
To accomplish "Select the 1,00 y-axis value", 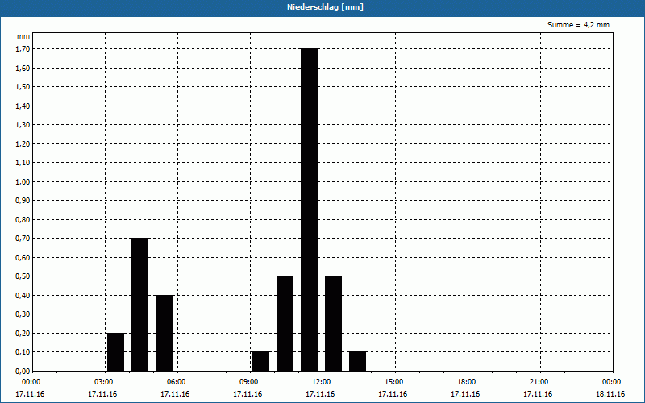I will (x=23, y=182).
